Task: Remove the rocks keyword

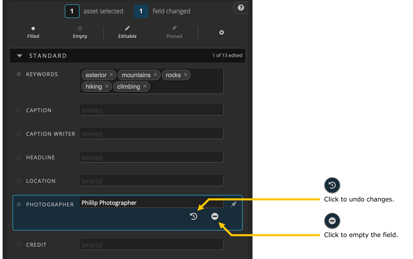Action: coord(186,75)
